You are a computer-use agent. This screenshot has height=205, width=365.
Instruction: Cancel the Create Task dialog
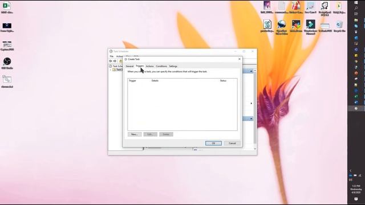pos(232,143)
